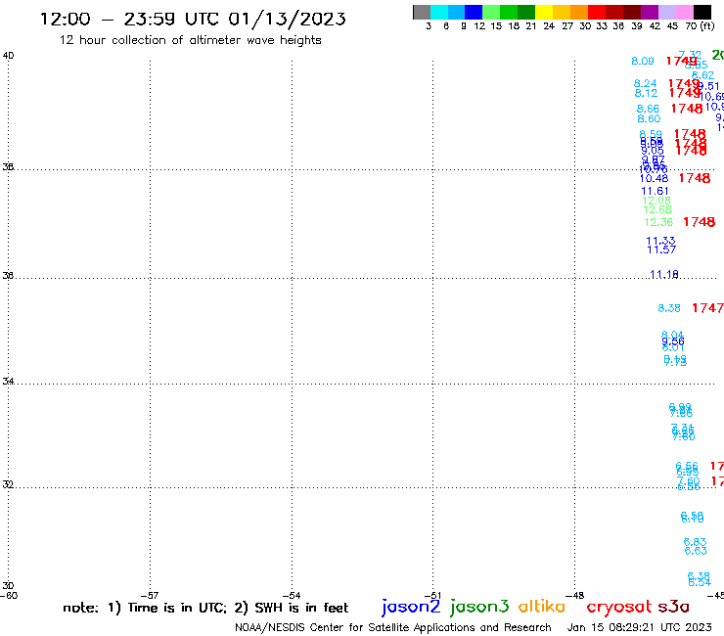Screen dimensions: 724x636
Task: Click the "jason2" satellite label
Action: click(x=411, y=607)
